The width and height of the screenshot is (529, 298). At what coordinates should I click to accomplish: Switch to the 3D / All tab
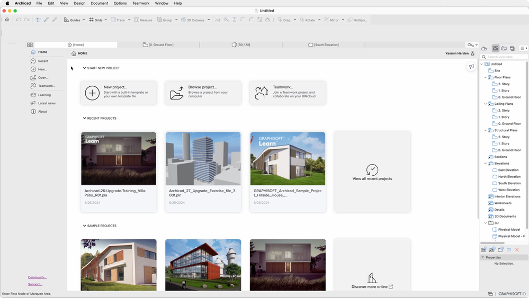(241, 44)
